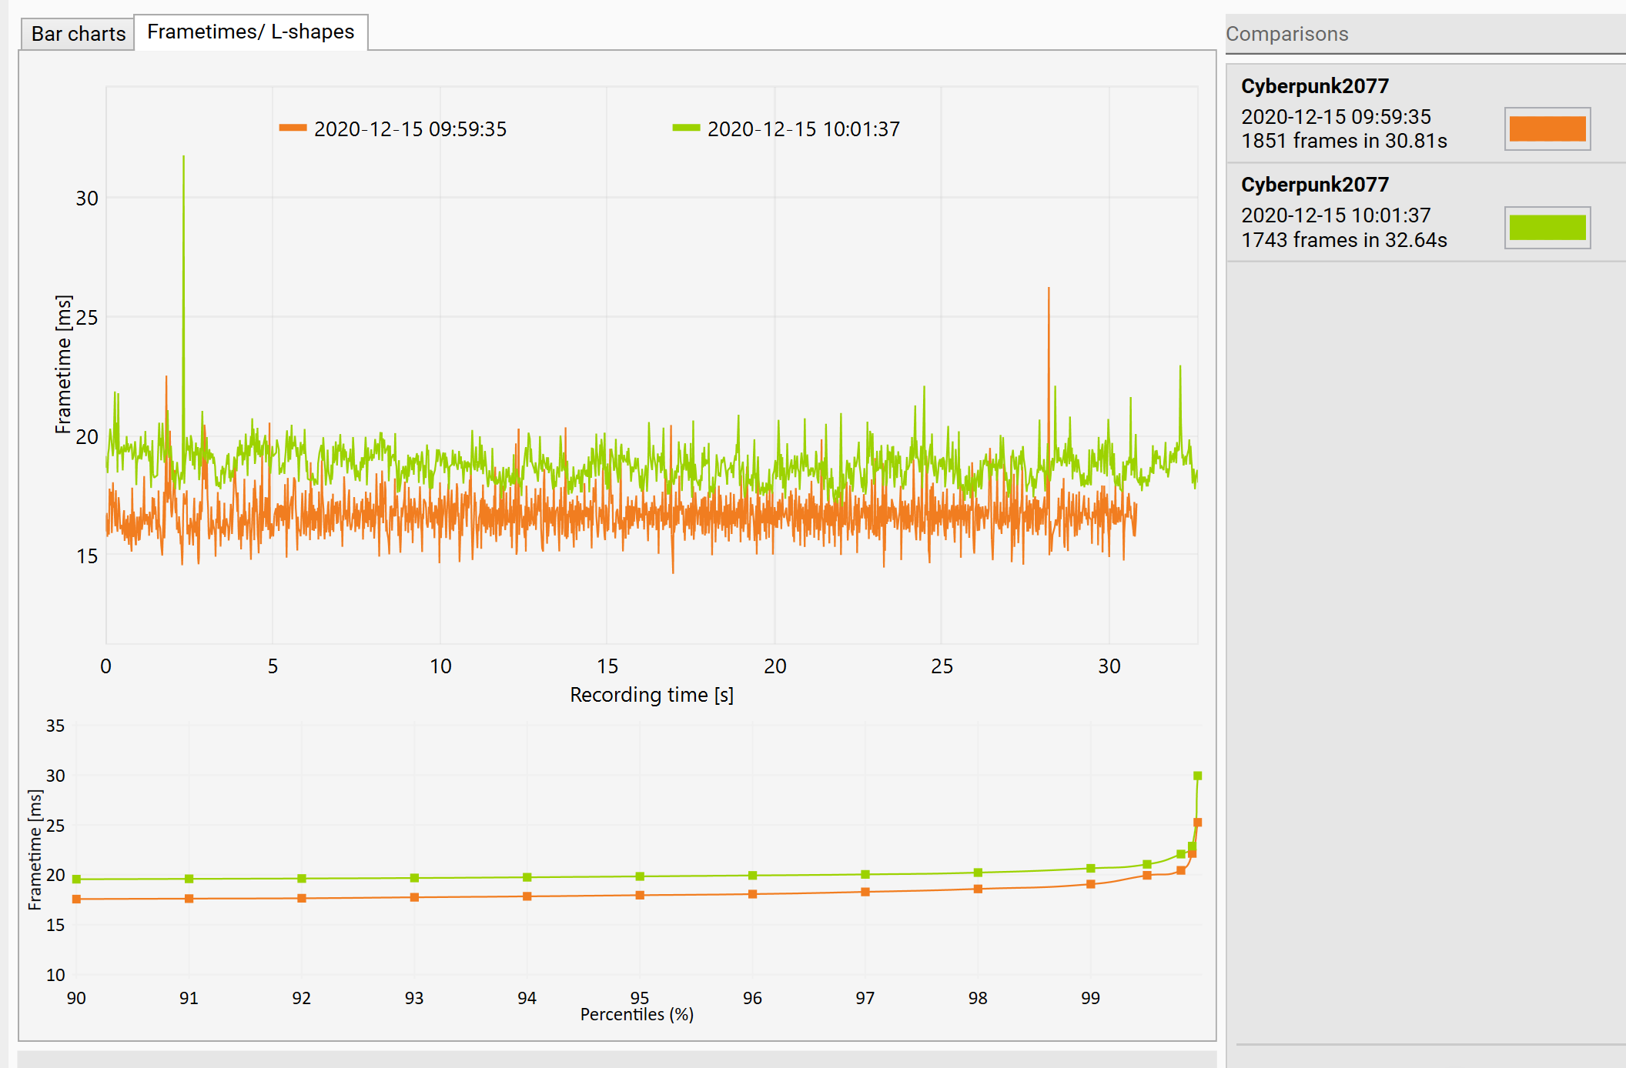
Task: Click the last green percentile marker at 30 ms
Action: pyautogui.click(x=1197, y=776)
